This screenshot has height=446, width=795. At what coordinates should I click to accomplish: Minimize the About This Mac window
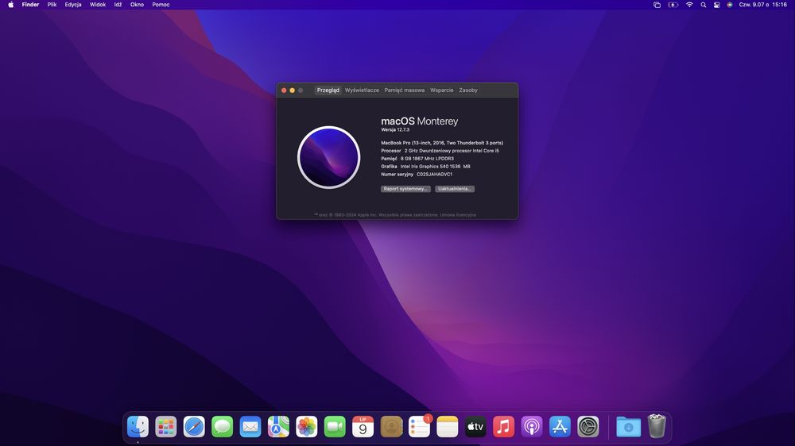coord(292,90)
